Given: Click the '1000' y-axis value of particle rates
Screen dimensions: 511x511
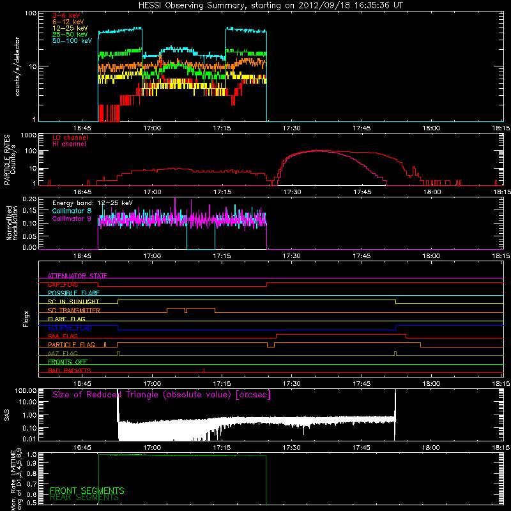Looking at the screenshot, I should 28,135.
